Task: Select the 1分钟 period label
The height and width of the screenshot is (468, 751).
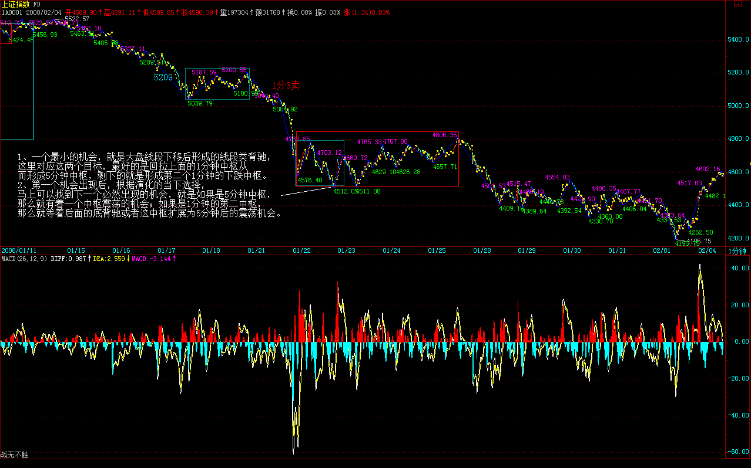Action: (737, 250)
